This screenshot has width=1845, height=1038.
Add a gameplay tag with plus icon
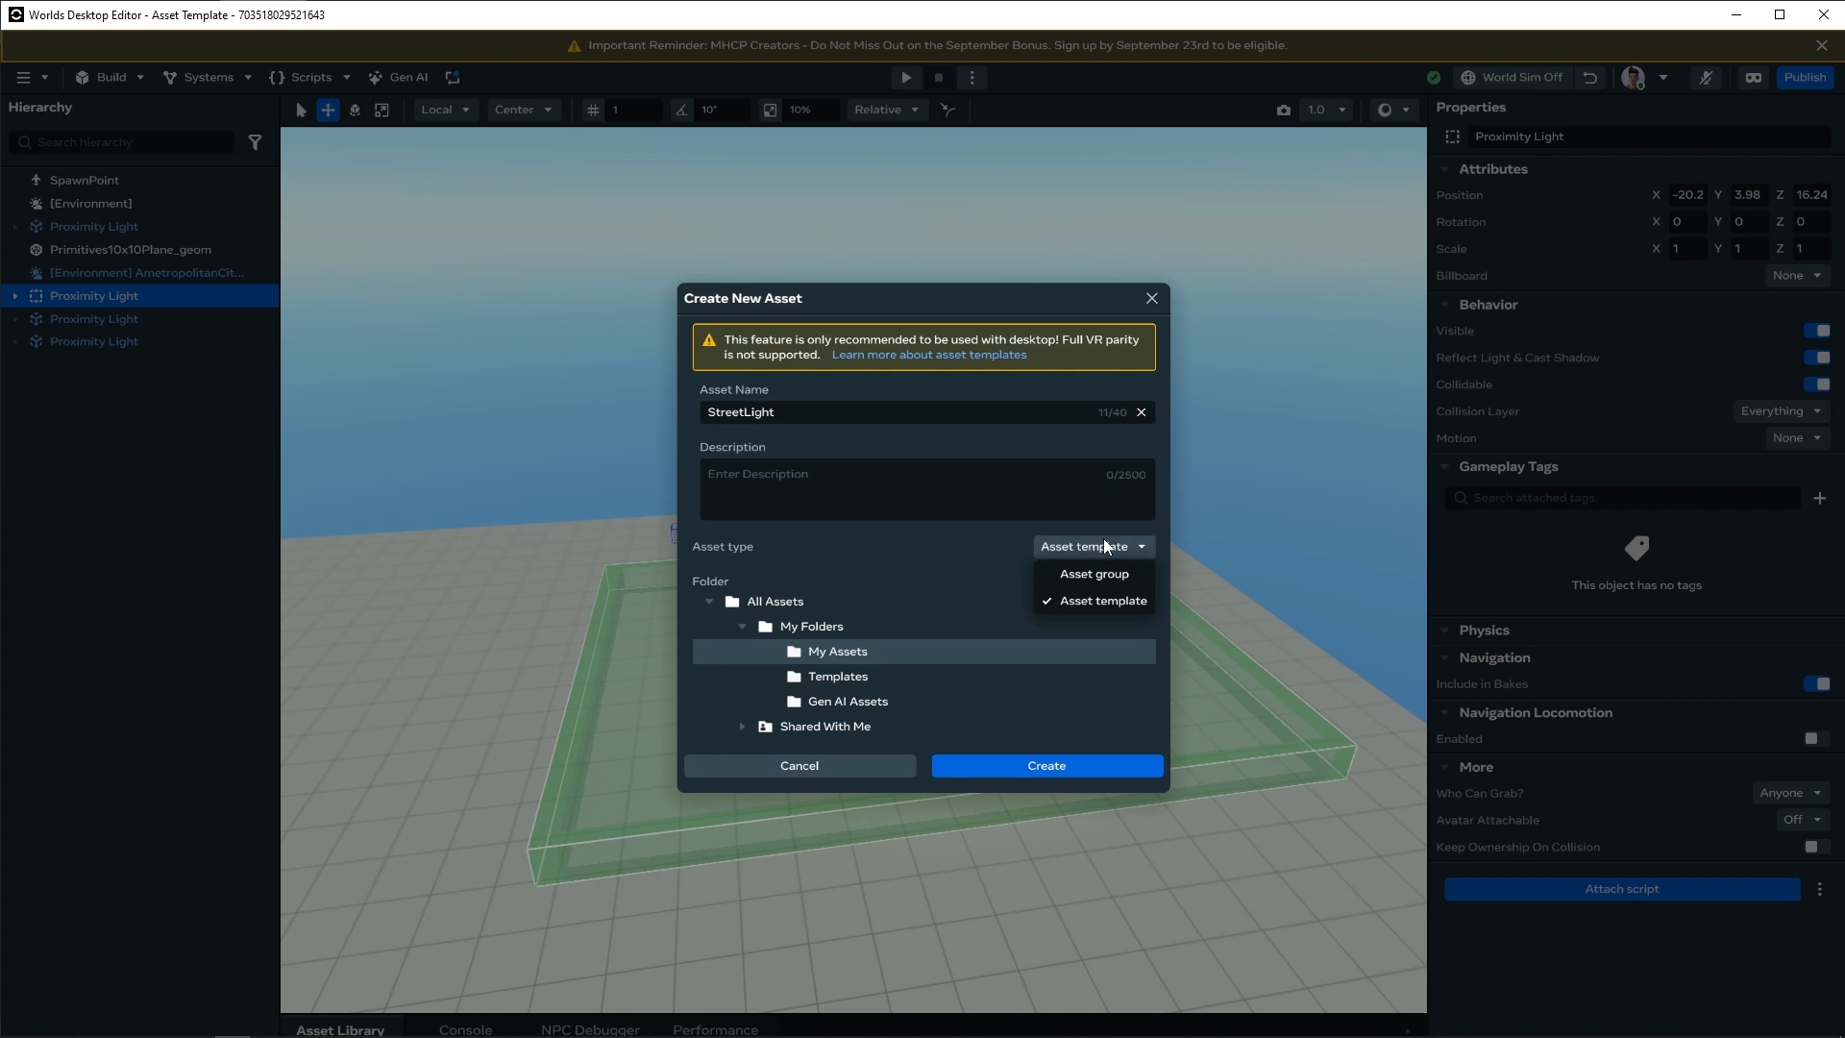point(1819,498)
